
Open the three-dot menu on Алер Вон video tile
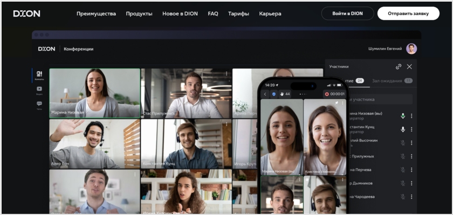pyautogui.click(x=135, y=124)
